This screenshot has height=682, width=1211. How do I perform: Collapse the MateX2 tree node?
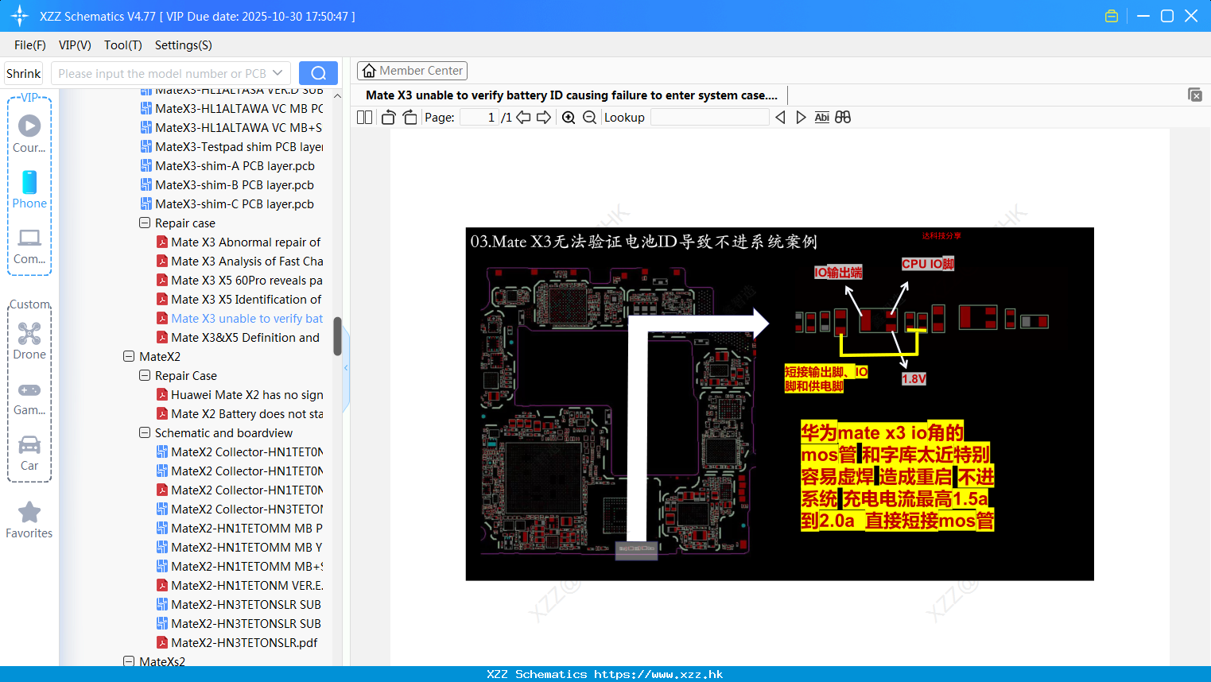(x=129, y=356)
